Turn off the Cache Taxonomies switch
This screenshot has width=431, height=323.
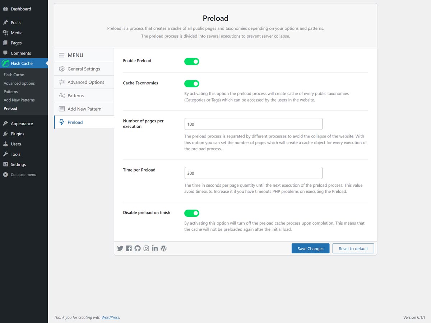pyautogui.click(x=191, y=83)
